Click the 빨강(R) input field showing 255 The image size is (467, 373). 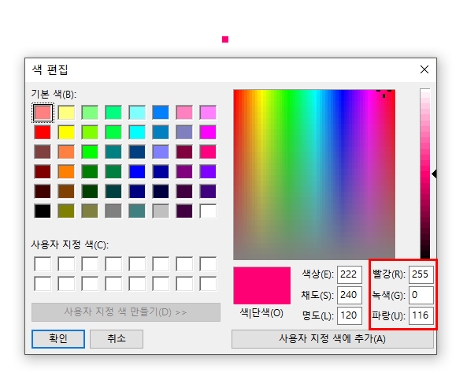[x=421, y=274]
